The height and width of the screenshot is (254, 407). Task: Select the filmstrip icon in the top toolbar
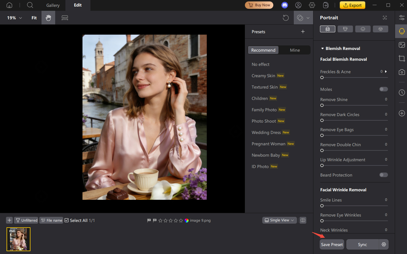65,18
